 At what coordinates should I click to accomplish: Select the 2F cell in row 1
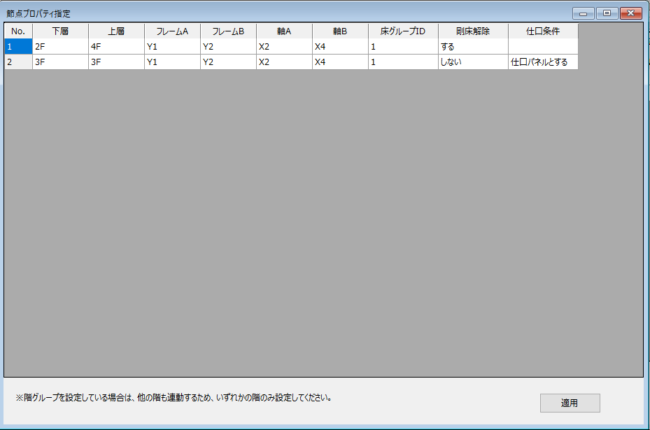coord(61,46)
